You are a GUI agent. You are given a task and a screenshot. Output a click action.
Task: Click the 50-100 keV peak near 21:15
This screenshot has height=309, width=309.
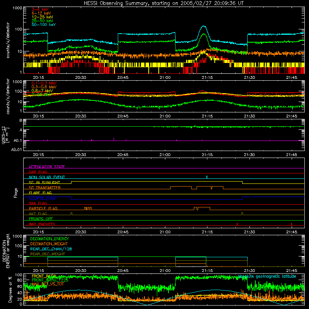[204, 26]
